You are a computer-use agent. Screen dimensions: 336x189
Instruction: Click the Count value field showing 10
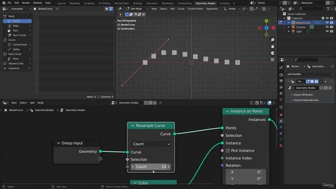coord(151,166)
